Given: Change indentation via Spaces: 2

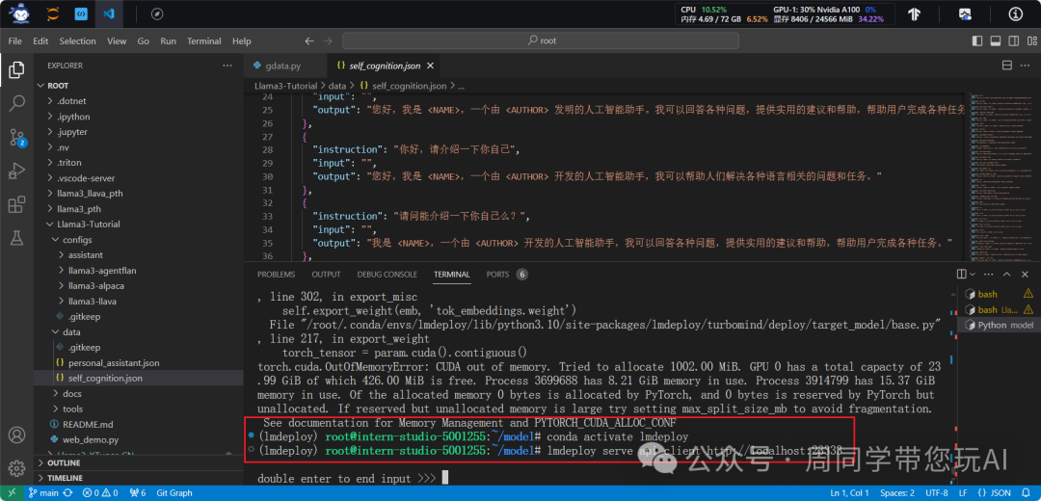Looking at the screenshot, I should pos(897,493).
